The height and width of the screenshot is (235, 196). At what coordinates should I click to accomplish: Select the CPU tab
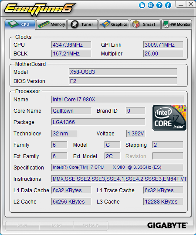[20, 24]
